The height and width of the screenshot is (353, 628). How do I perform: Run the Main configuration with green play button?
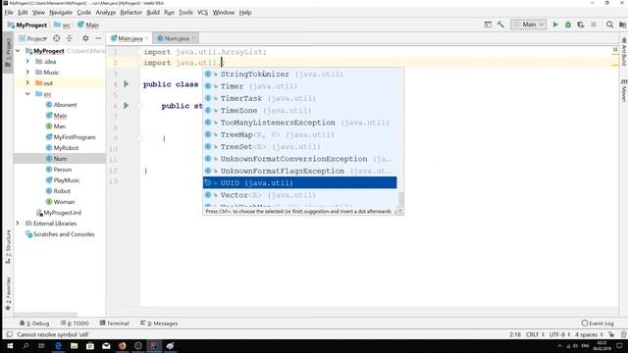[x=555, y=25]
